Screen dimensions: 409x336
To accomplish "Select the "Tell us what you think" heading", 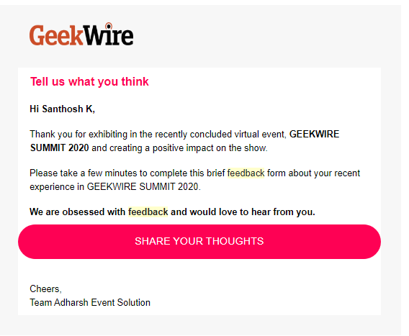I will click(x=89, y=81).
